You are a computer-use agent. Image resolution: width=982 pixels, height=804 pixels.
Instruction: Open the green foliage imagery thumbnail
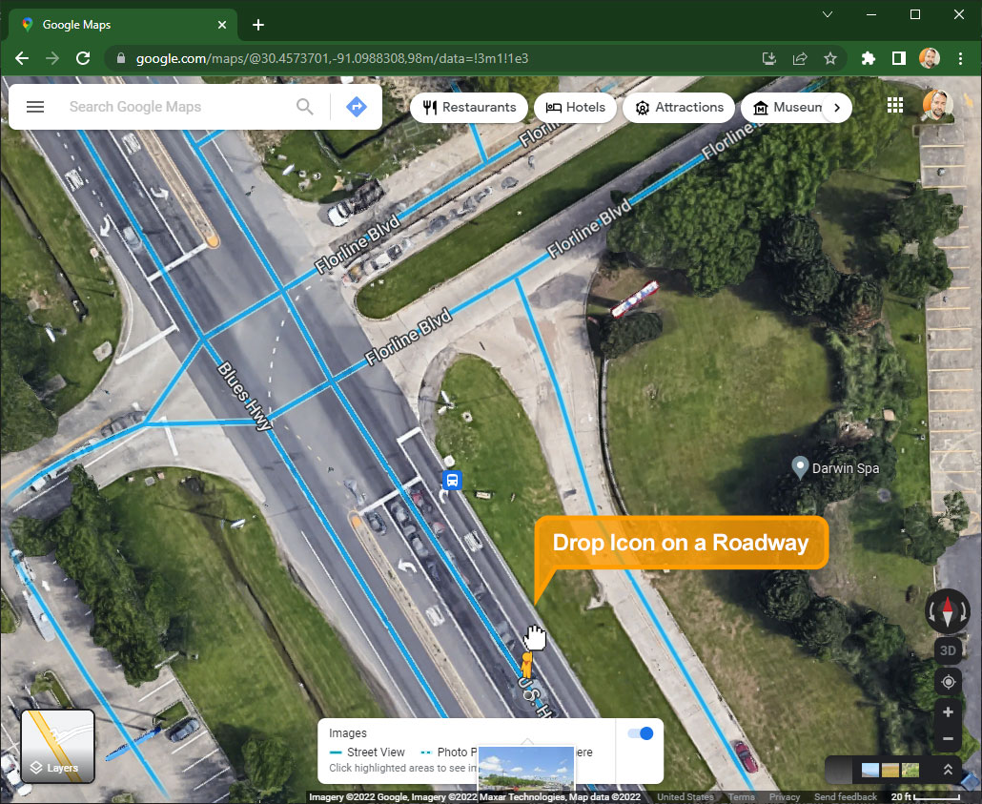coord(910,770)
